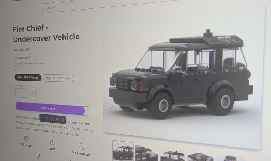
Task: Select the New LEGO® Pieces option
Action: click(28, 78)
